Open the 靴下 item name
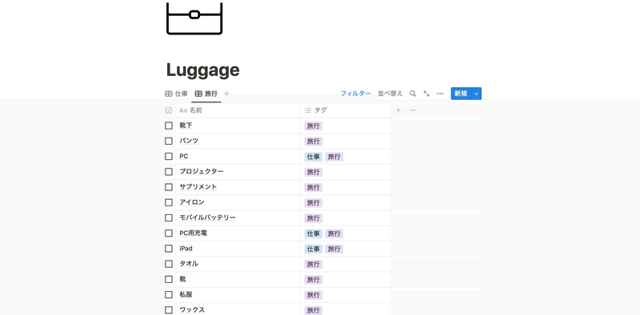The width and height of the screenshot is (640, 315). coord(186,126)
